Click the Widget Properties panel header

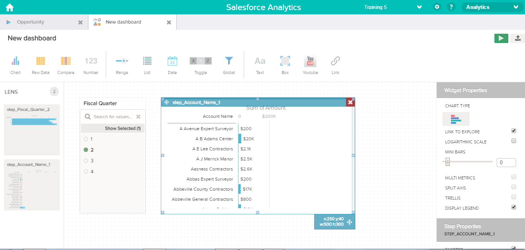point(481,90)
